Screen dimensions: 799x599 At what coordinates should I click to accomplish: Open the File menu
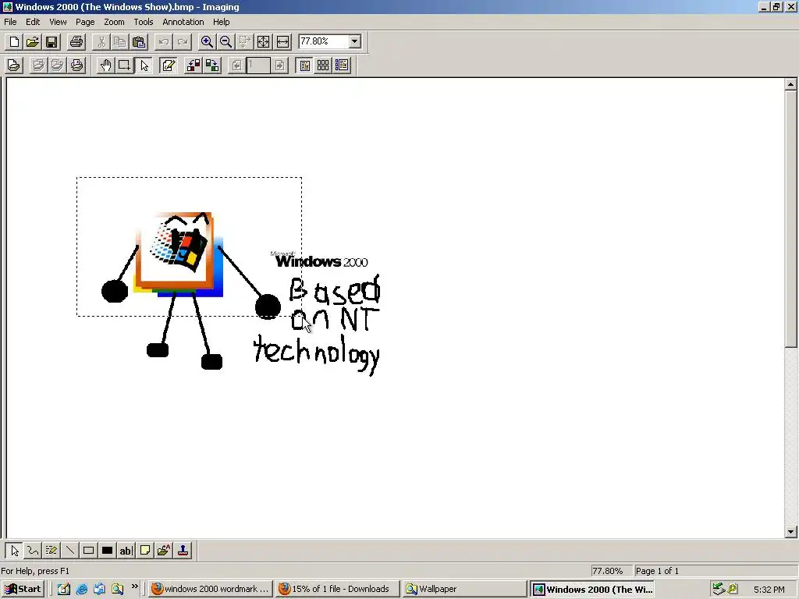pyautogui.click(x=10, y=22)
